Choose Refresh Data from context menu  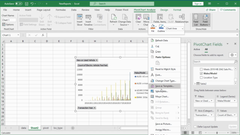click(164, 40)
